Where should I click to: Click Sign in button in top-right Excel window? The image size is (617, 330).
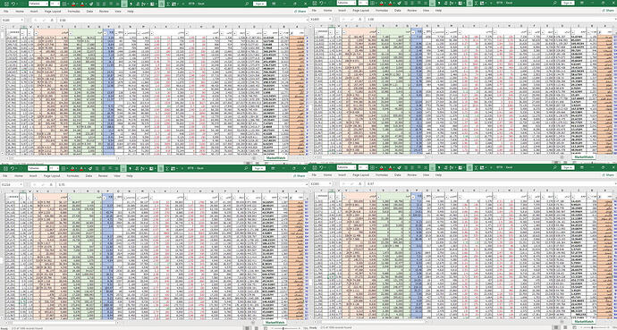pyautogui.click(x=568, y=3)
